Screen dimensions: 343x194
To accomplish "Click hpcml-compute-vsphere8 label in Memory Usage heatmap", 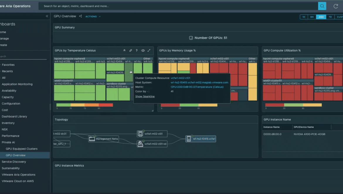I will coord(174,59).
